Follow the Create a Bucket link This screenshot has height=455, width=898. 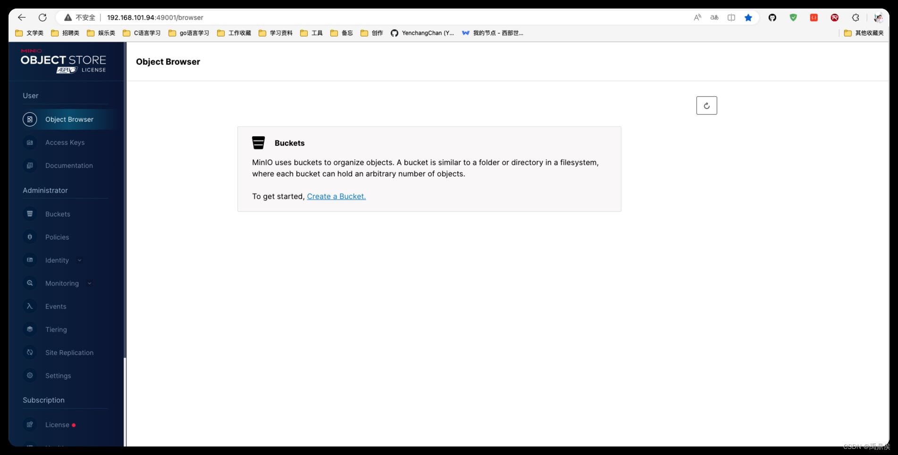[336, 196]
